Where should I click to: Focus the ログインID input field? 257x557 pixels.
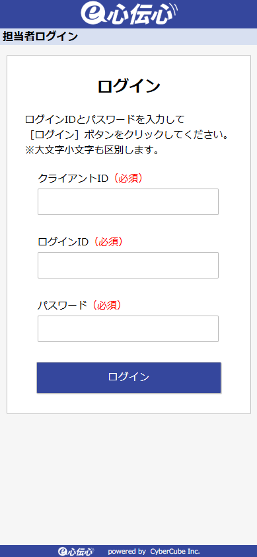click(x=128, y=265)
